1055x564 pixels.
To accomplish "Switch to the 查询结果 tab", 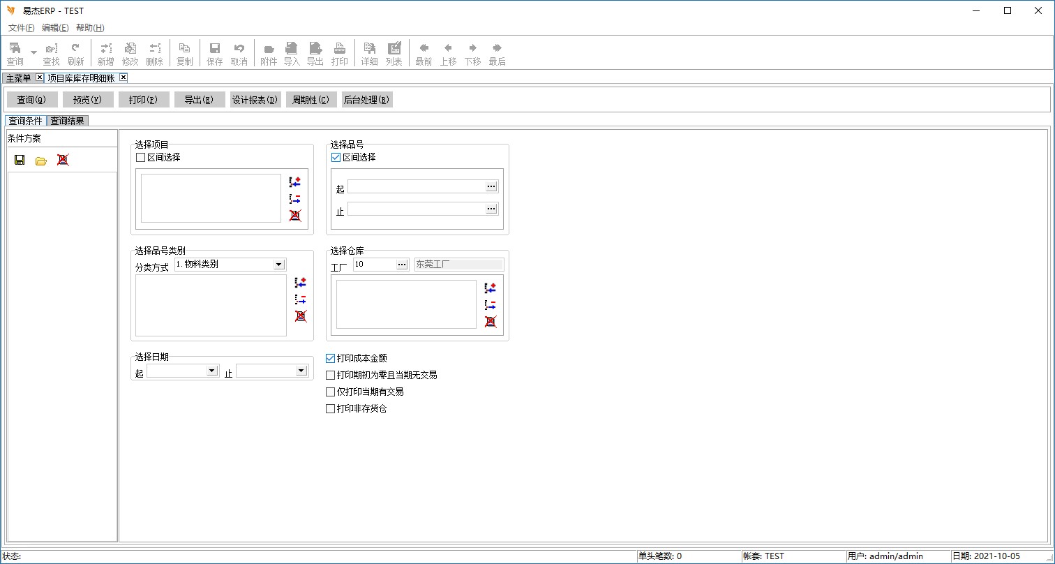I will tap(68, 121).
